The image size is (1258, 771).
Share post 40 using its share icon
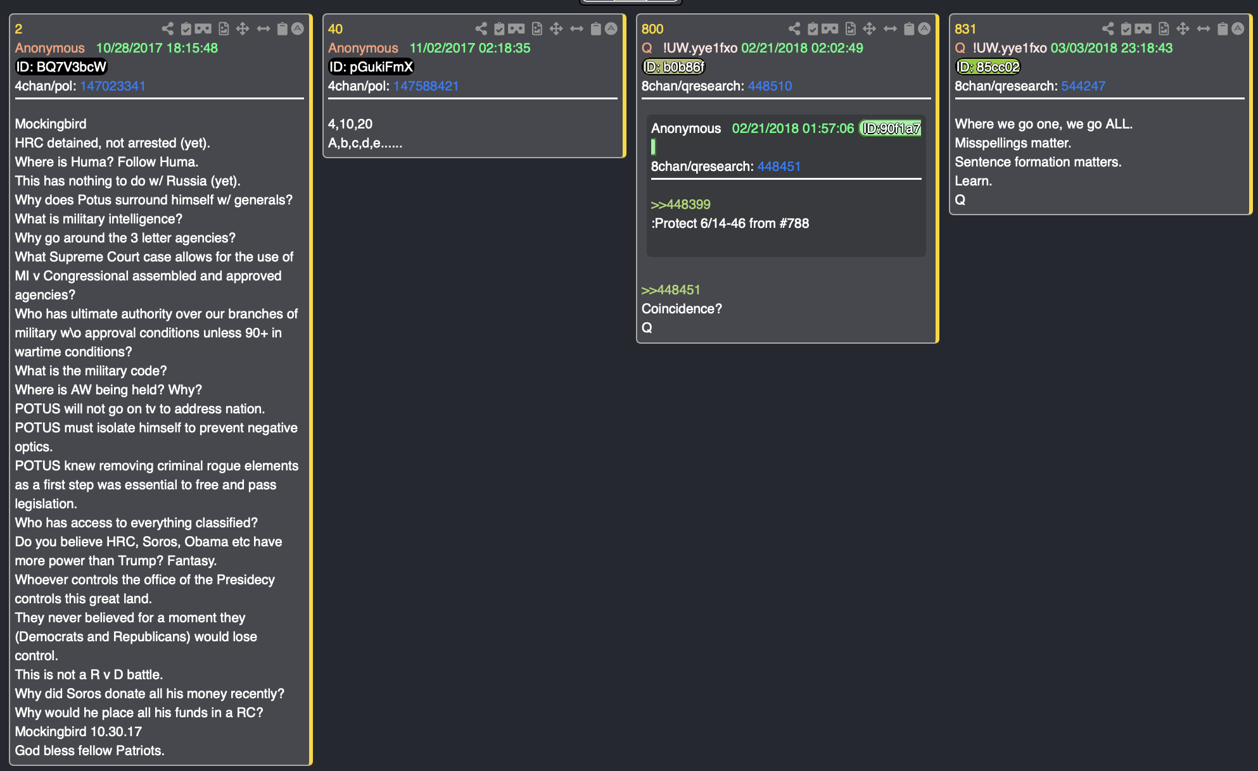pyautogui.click(x=481, y=28)
